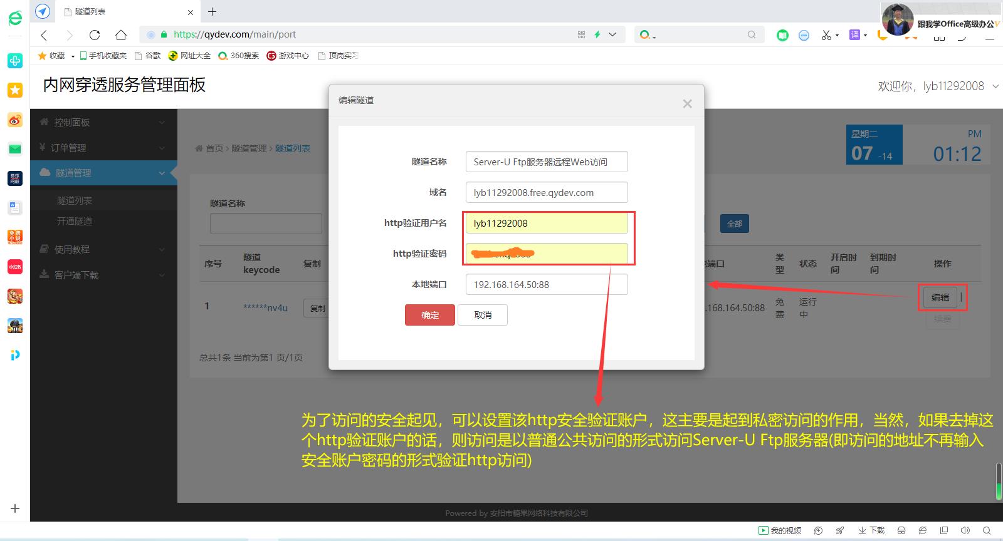Collapse the Tunnel Management sidebar menu
The height and width of the screenshot is (541, 1003).
[103, 173]
